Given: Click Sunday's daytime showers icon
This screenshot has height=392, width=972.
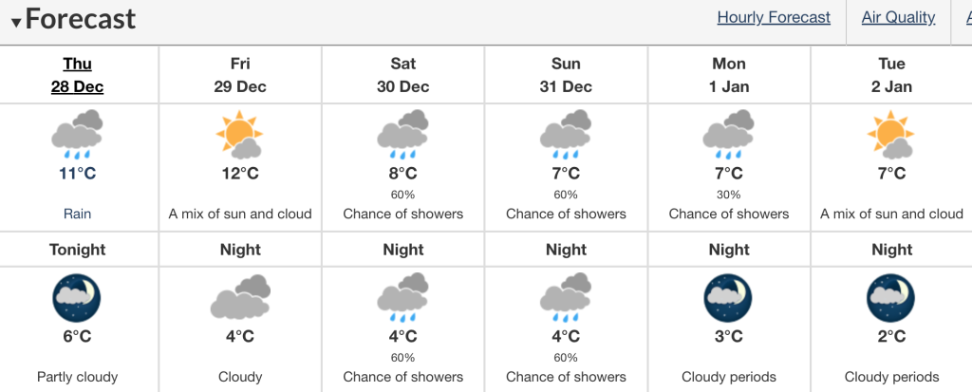Looking at the screenshot, I should [566, 135].
